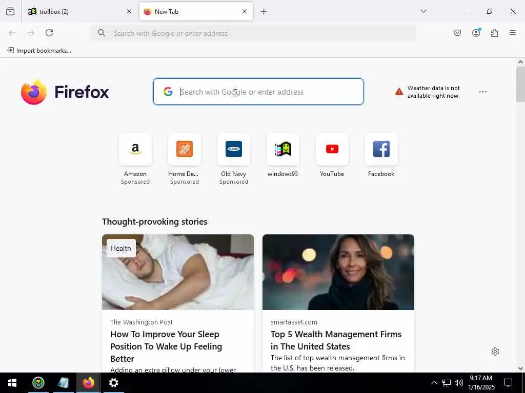Go back one page
Image resolution: width=525 pixels, height=393 pixels.
(12, 33)
